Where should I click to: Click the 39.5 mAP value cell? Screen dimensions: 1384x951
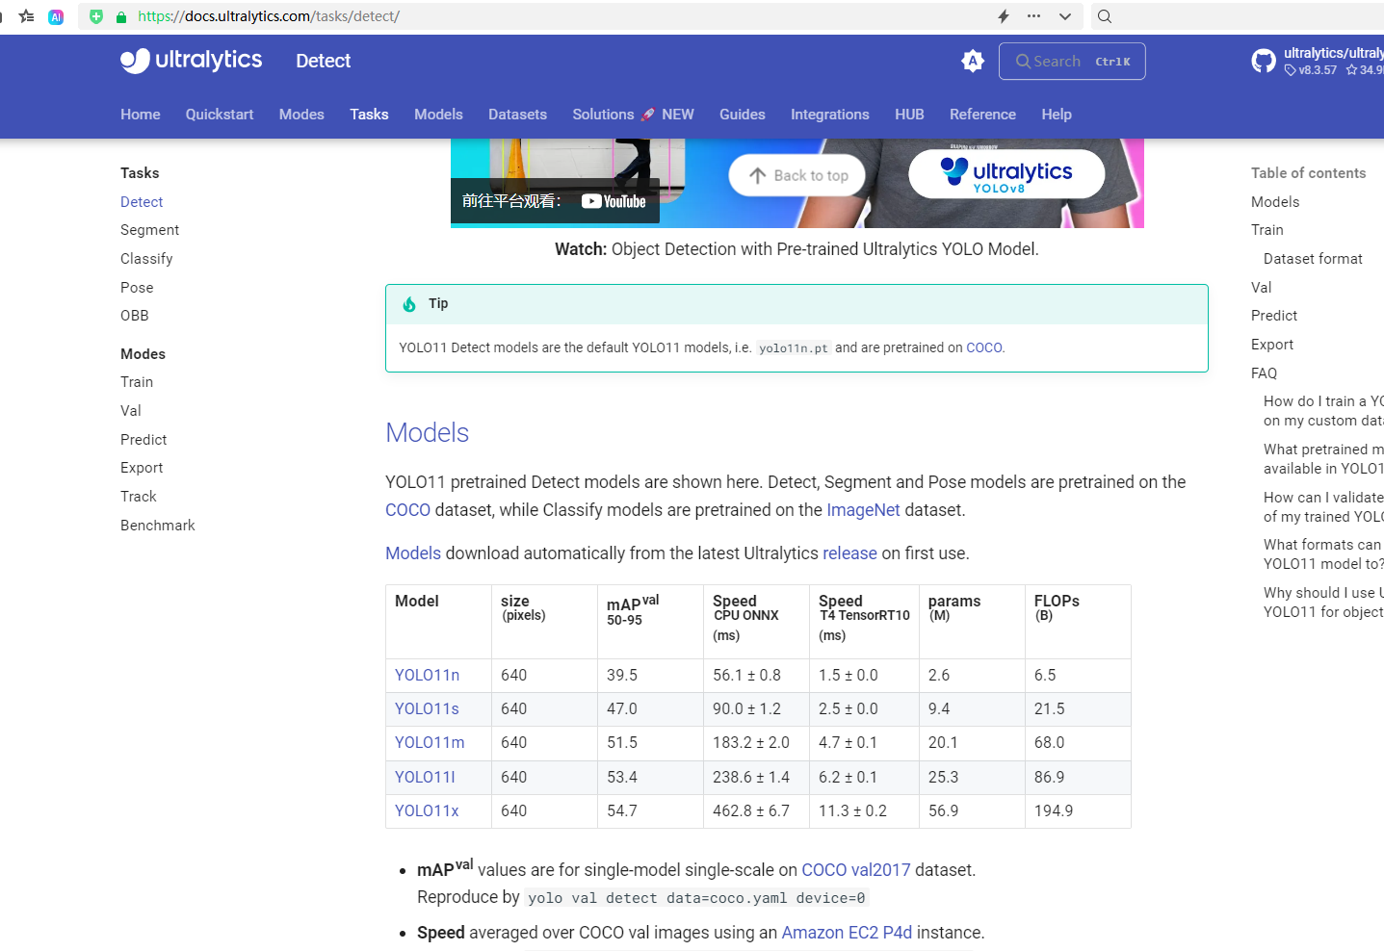[650, 676]
